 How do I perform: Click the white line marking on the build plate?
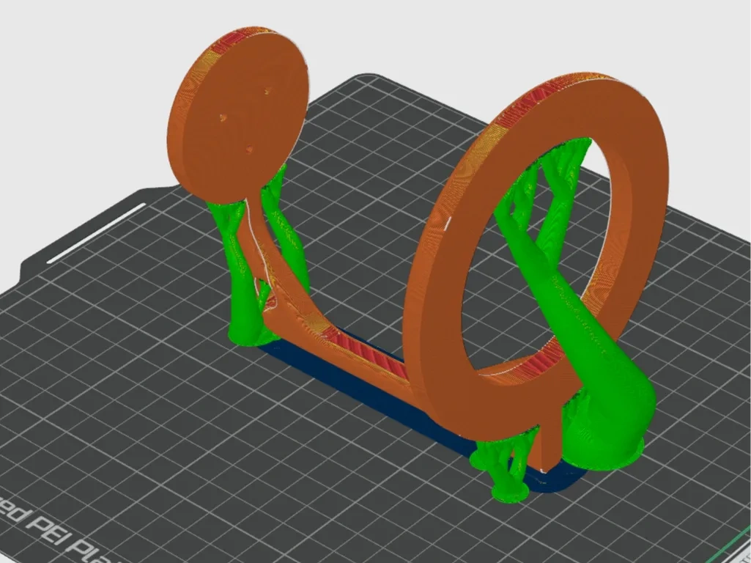click(x=96, y=232)
